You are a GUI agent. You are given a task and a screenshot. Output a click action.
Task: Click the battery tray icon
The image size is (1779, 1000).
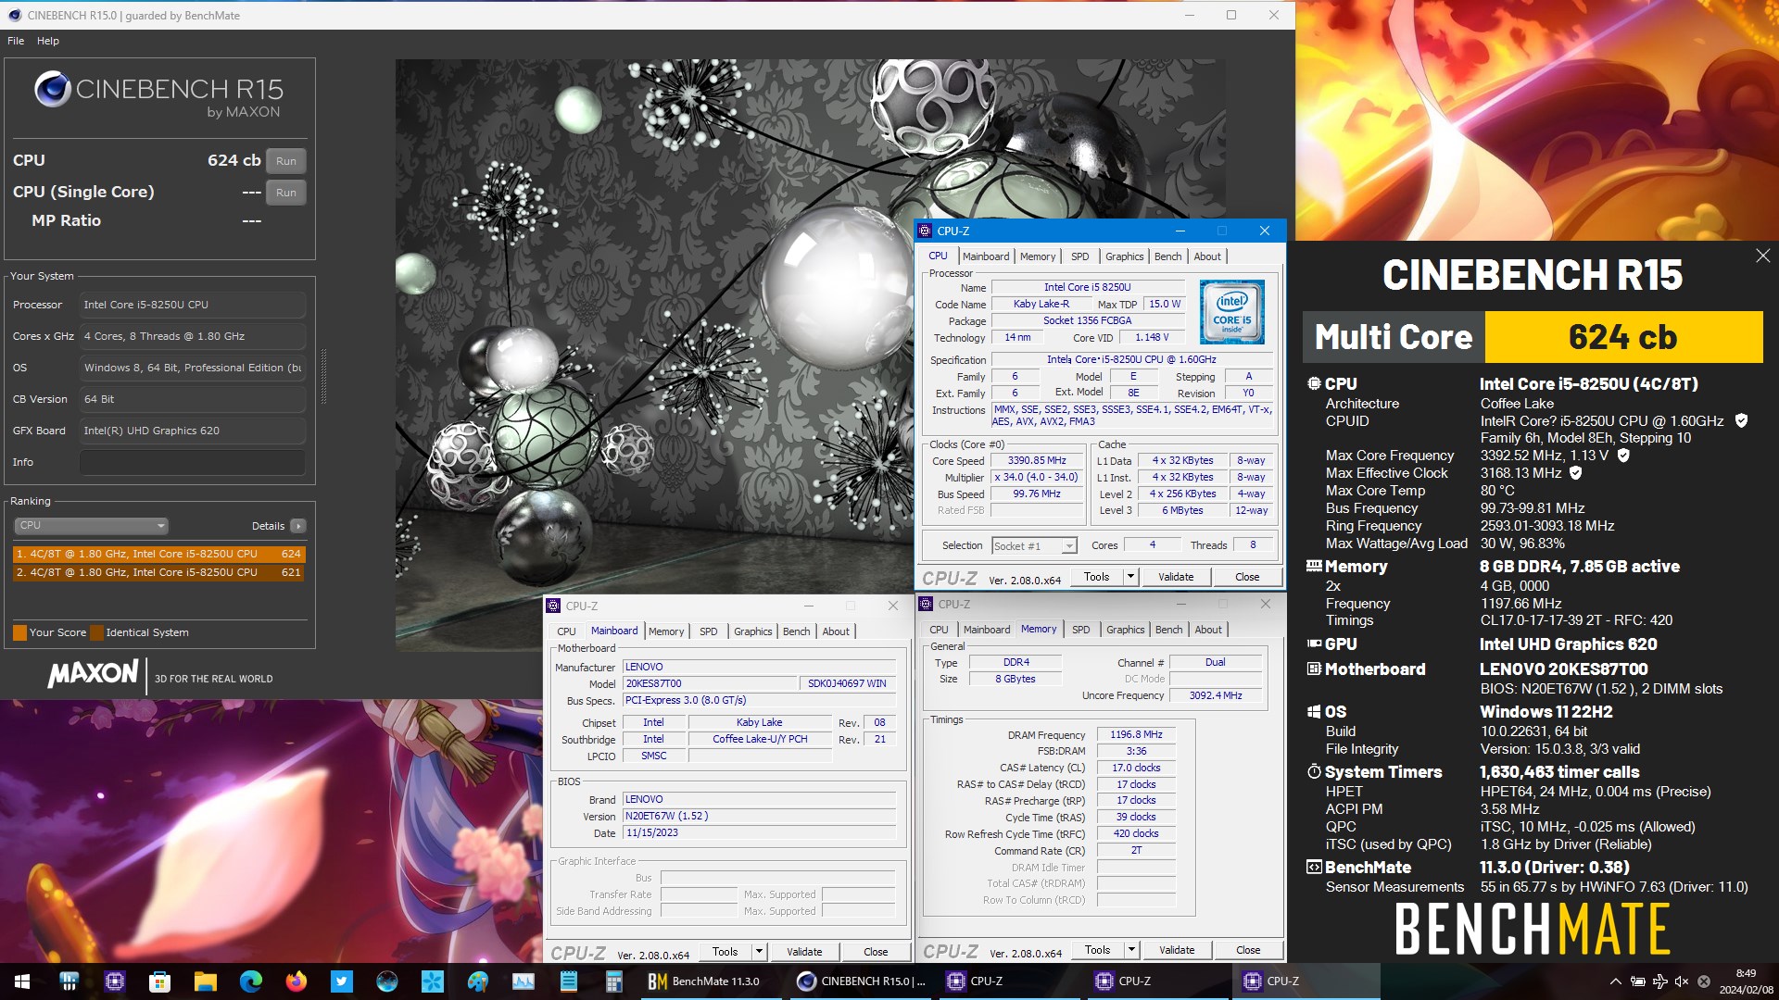(1637, 981)
